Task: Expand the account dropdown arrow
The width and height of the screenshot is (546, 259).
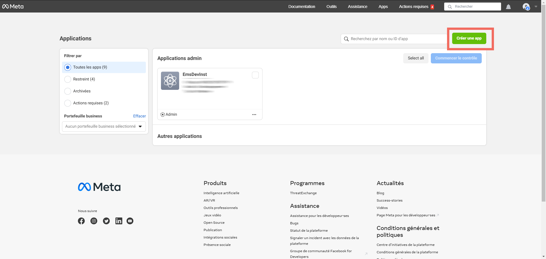Action: tap(536, 7)
